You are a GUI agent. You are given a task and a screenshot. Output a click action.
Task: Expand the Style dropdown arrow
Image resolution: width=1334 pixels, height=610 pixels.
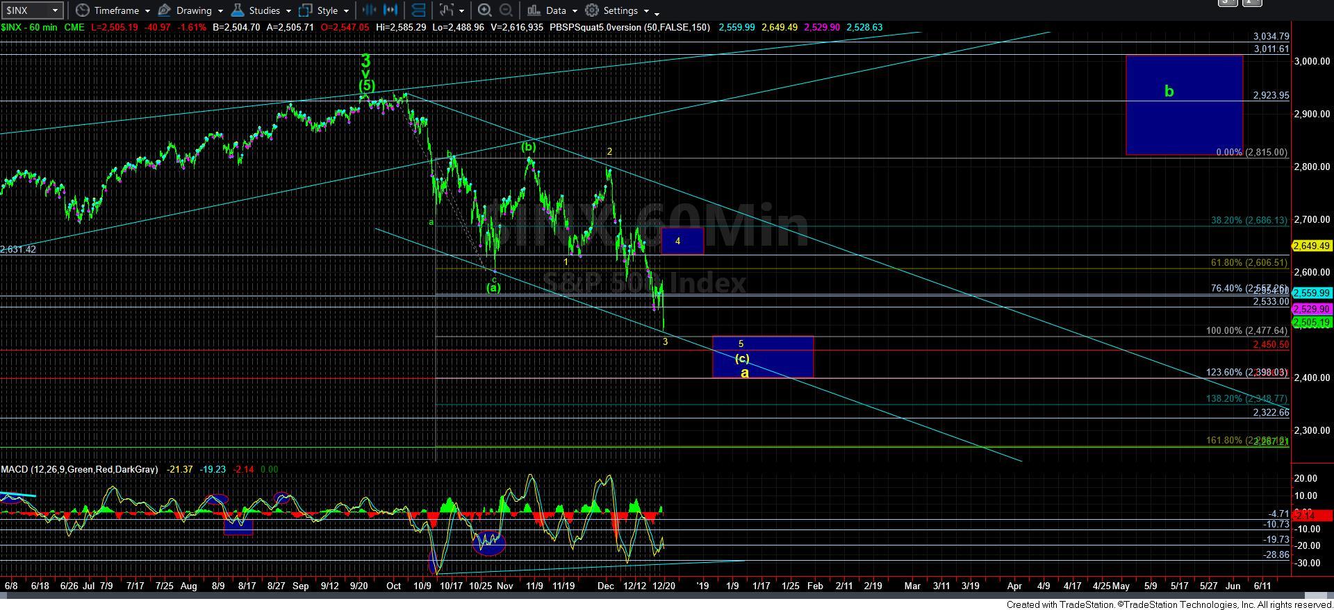[346, 11]
